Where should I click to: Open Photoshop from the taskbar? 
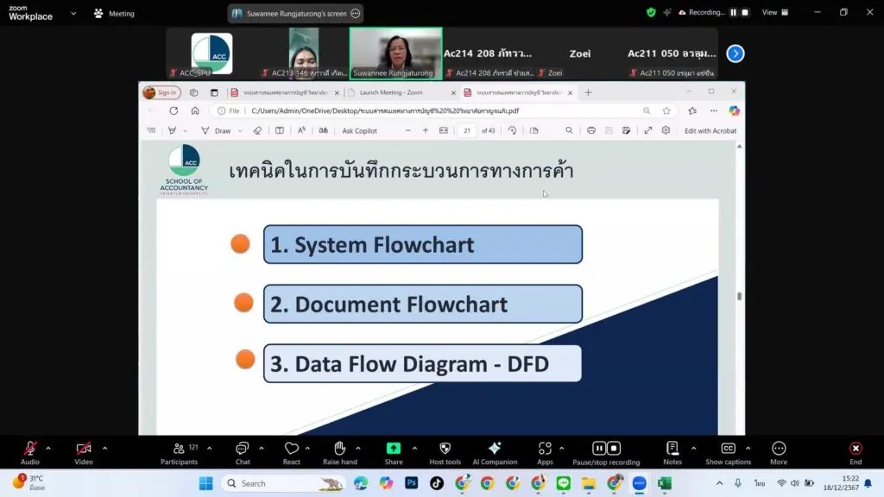tap(412, 483)
